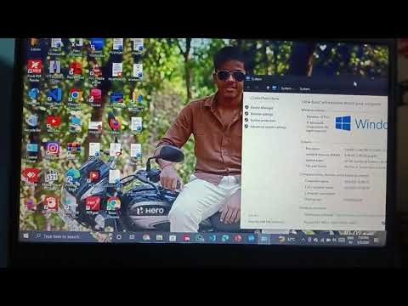Viewport: 408px width, 306px height.
Task: Open the Device Manager link
Action: (x=262, y=108)
